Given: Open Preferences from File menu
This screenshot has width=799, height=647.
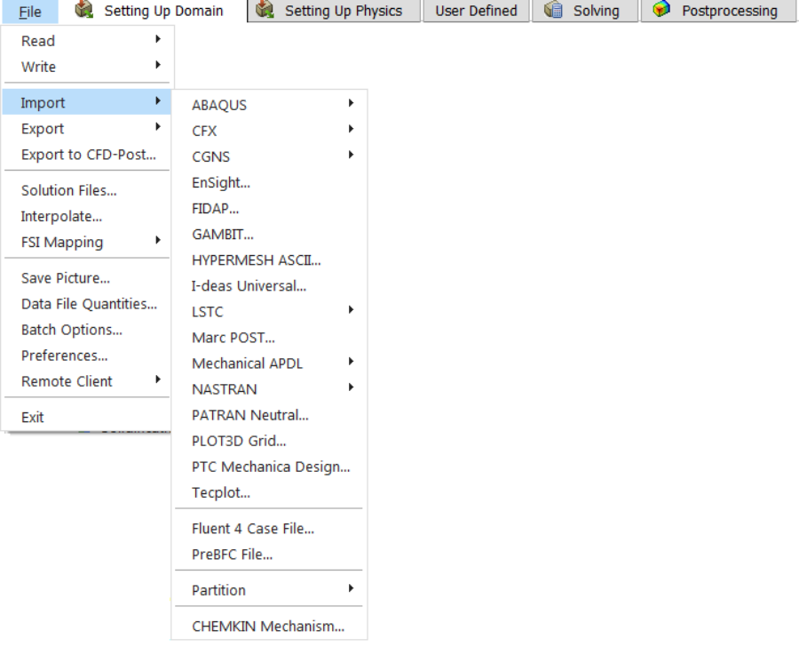Looking at the screenshot, I should pos(88,355).
